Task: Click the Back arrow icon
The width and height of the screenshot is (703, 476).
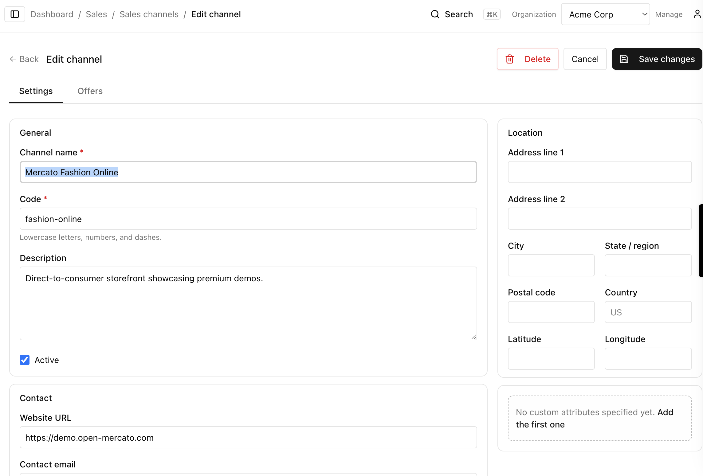Action: 13,59
